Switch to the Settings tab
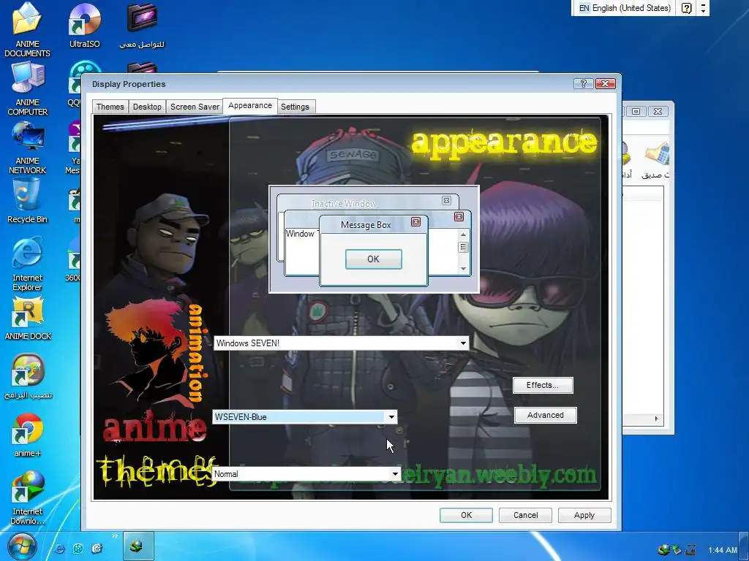 [295, 107]
